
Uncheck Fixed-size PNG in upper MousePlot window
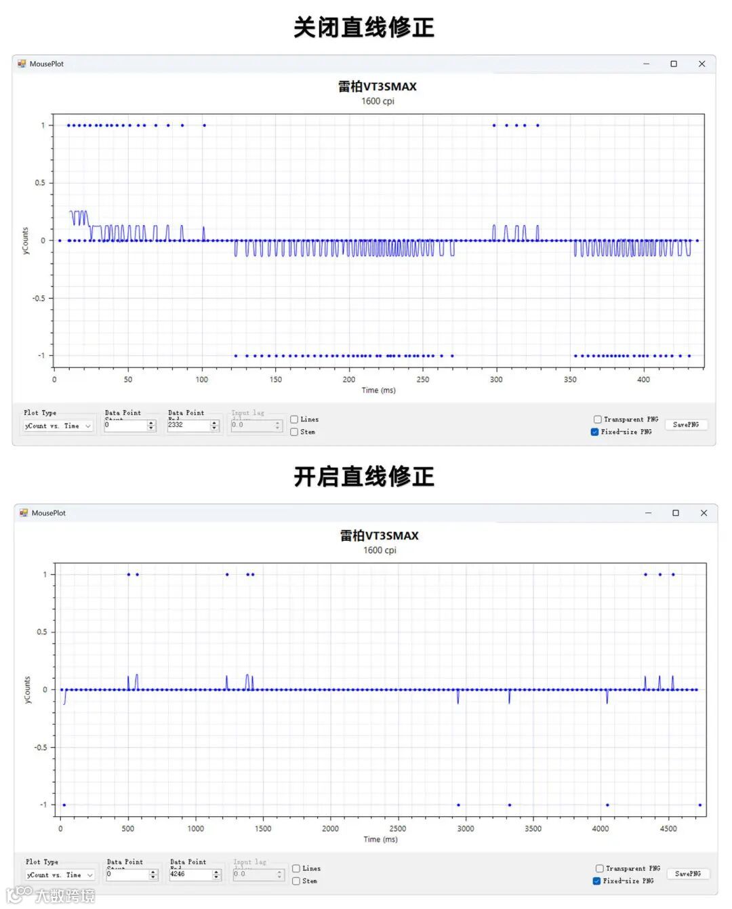594,432
